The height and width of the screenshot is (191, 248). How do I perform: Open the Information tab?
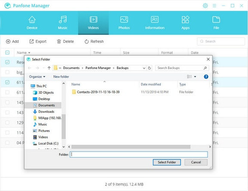pos(155,23)
